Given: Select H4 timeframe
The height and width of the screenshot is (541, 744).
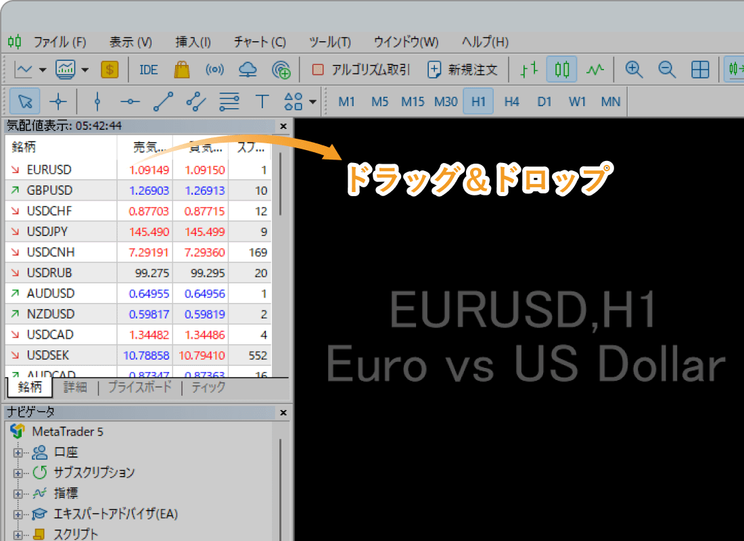Looking at the screenshot, I should pos(511,101).
